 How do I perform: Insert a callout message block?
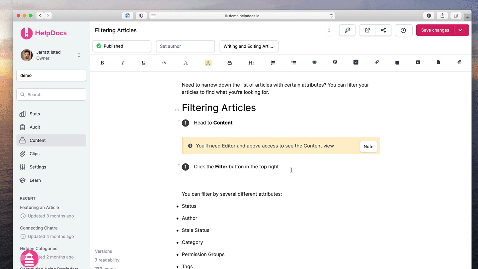(335, 62)
